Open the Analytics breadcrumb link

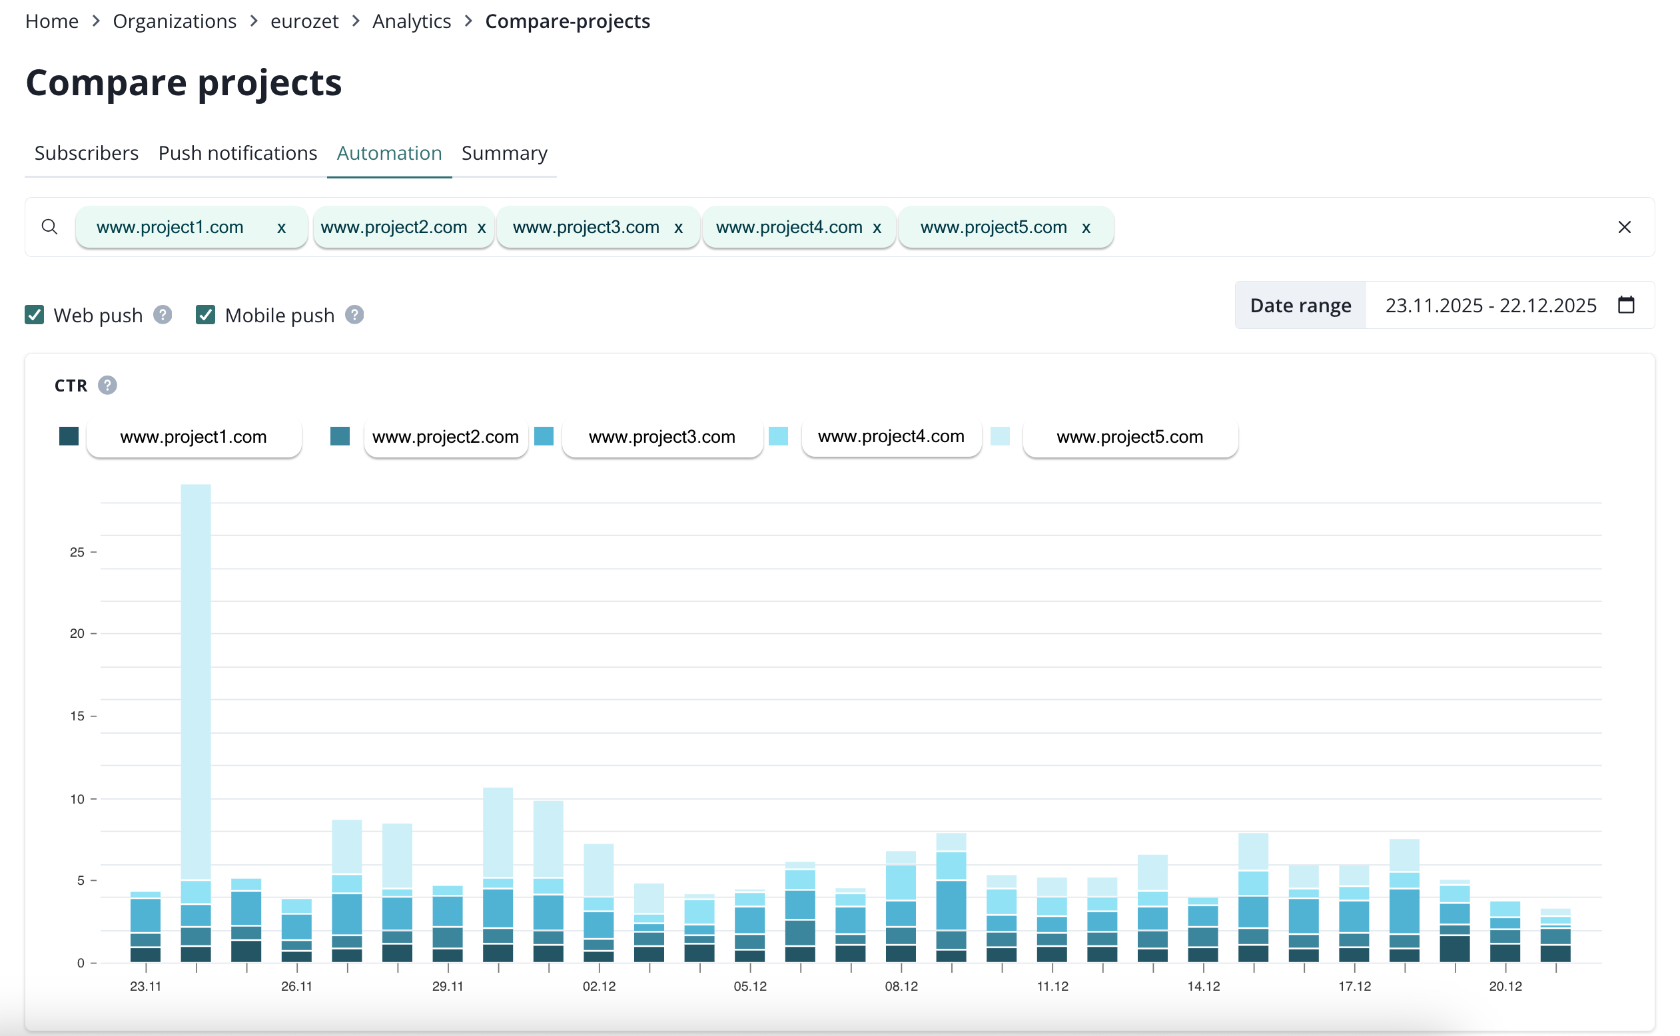click(411, 21)
